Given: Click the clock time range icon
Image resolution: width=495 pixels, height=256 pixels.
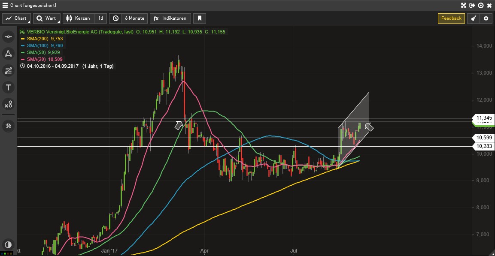Looking at the screenshot, I should click(115, 18).
